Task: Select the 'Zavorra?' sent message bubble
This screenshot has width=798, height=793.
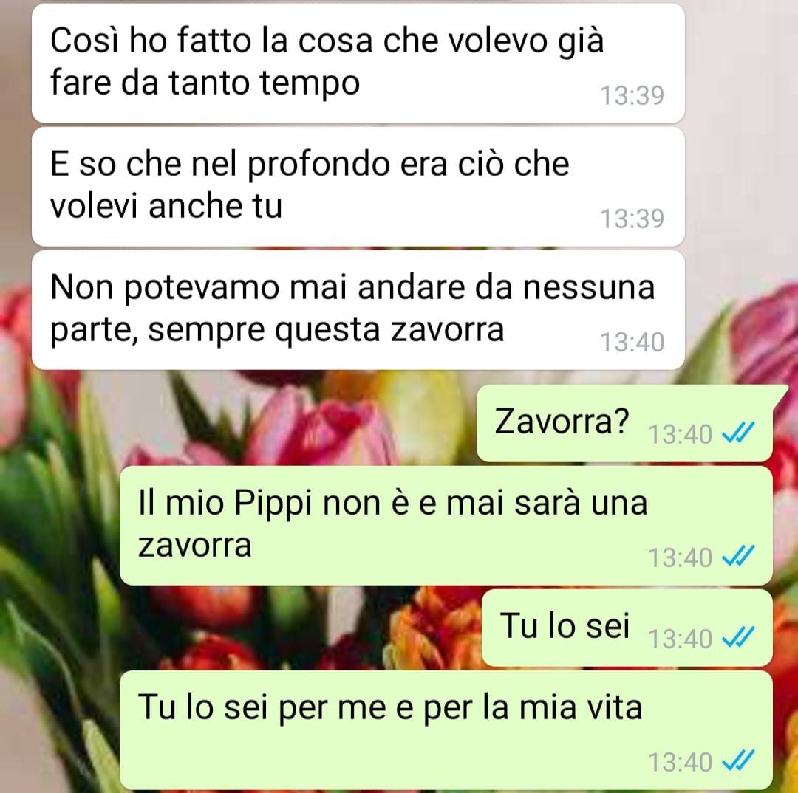Action: pyautogui.click(x=624, y=423)
